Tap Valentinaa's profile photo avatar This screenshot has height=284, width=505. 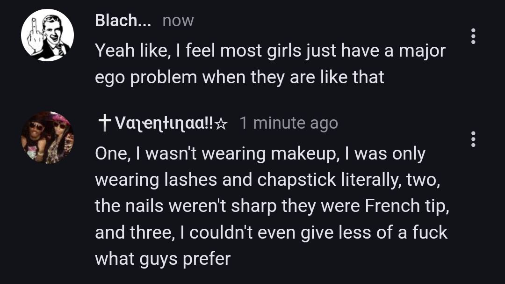click(x=47, y=138)
